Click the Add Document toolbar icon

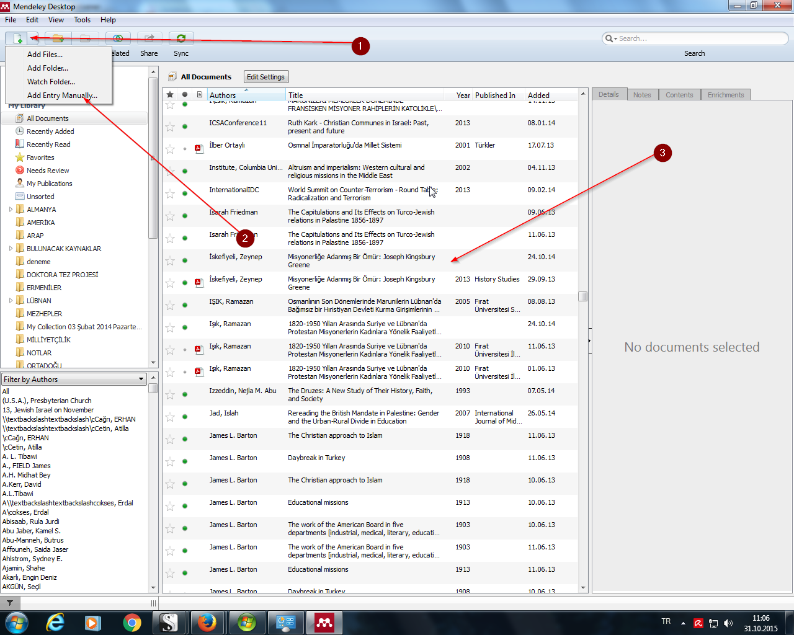pos(17,38)
